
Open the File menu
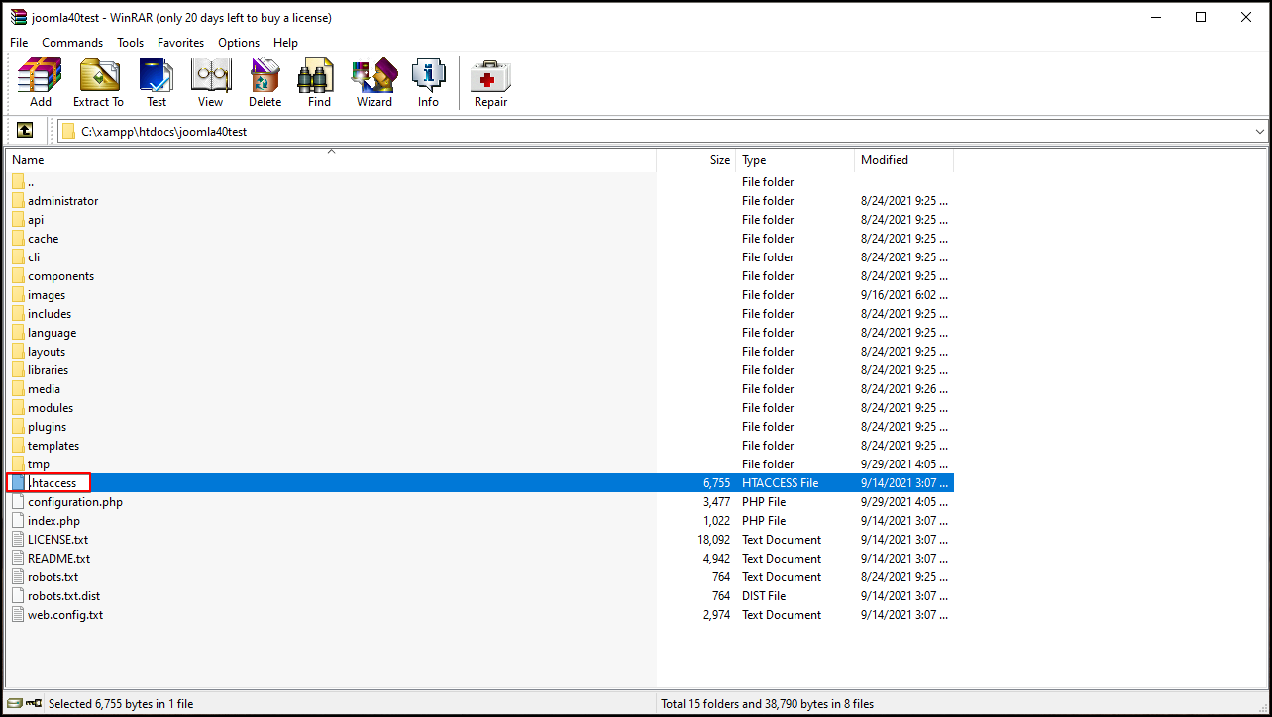(19, 43)
